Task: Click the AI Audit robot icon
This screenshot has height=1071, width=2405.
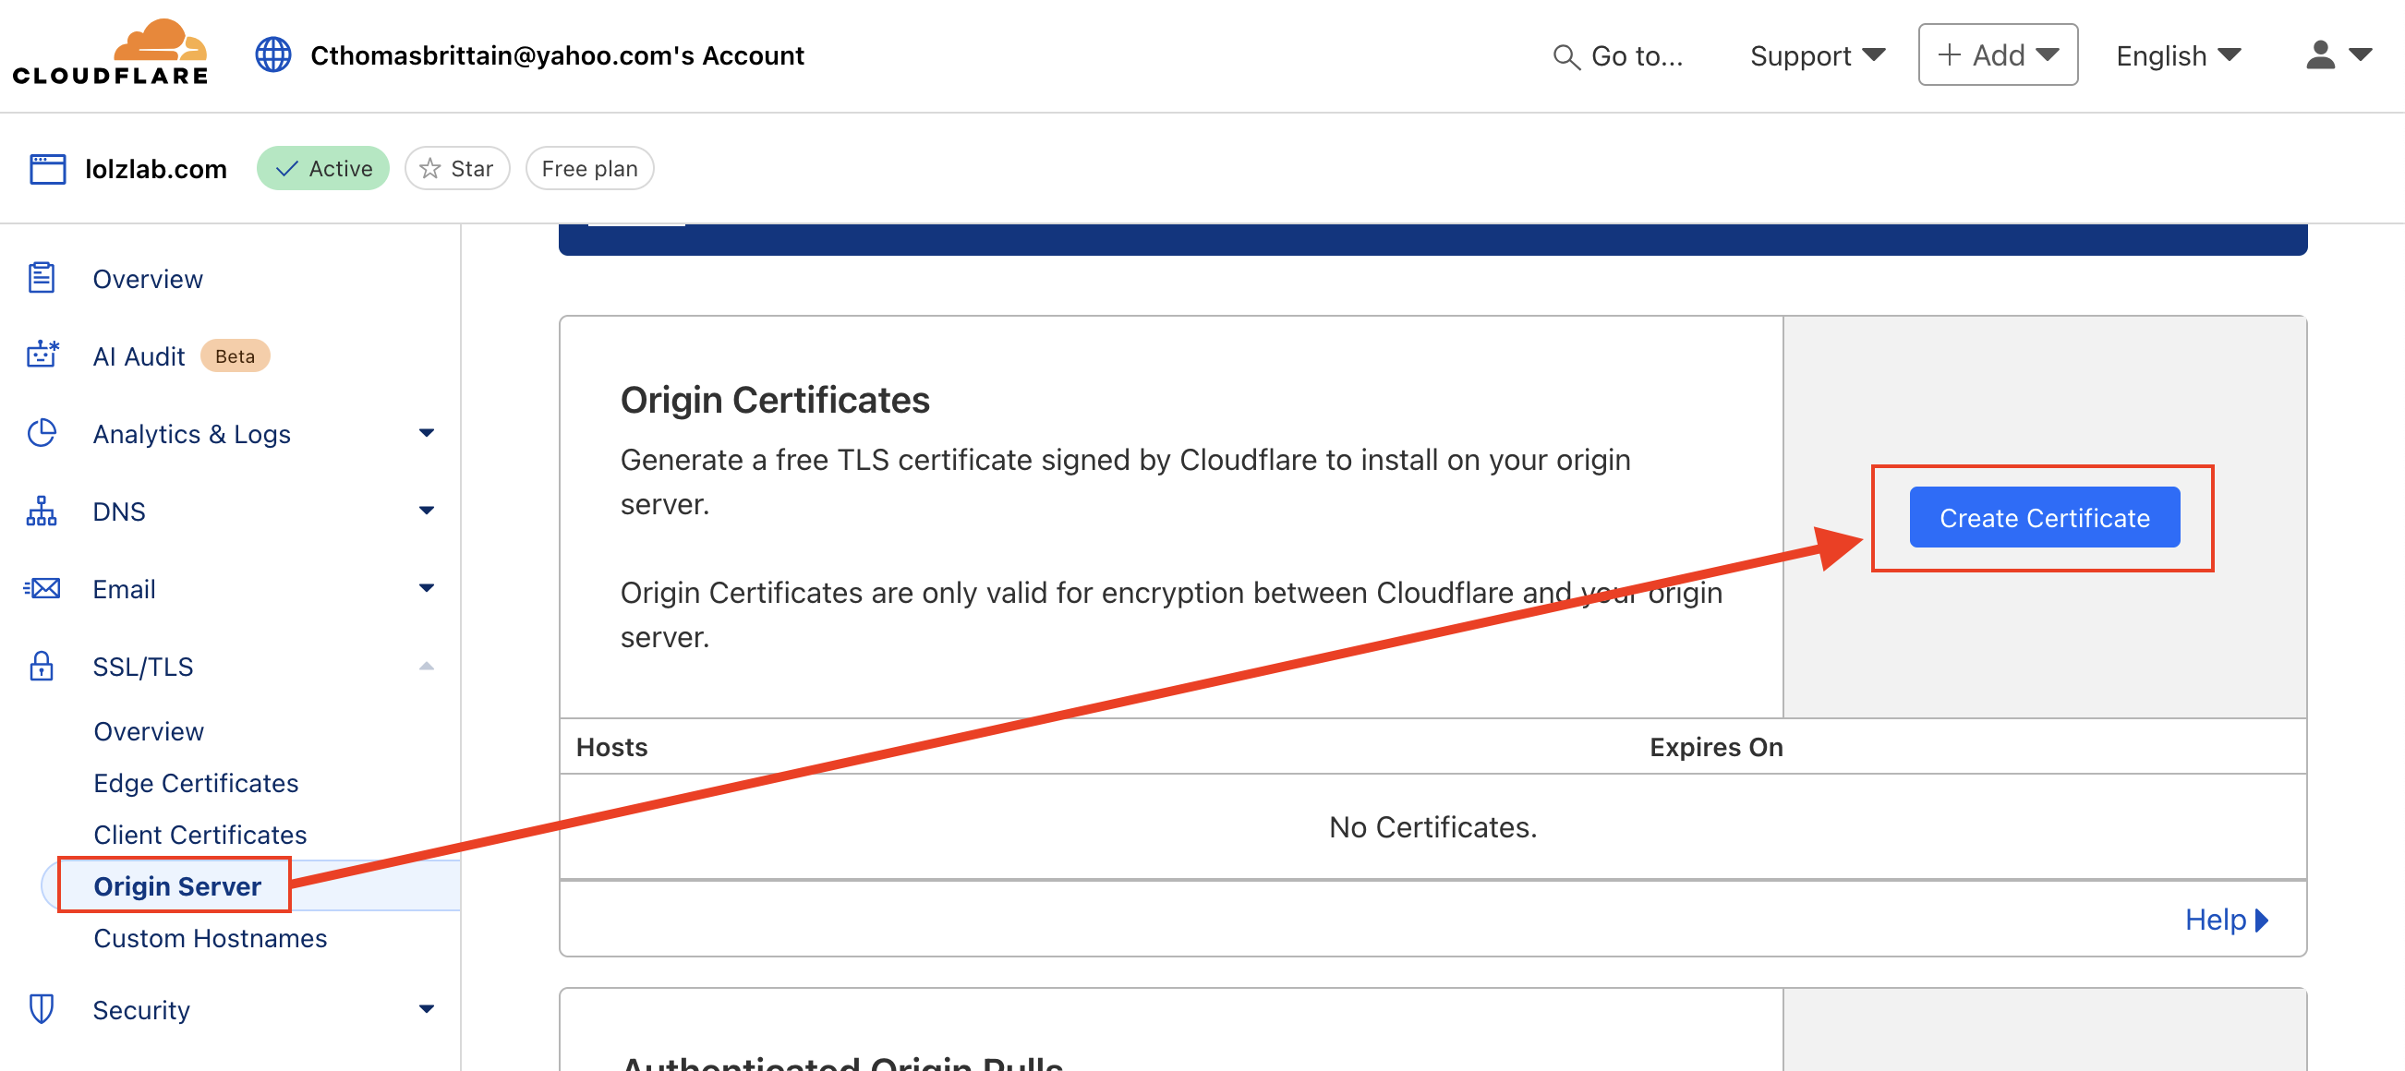Action: coord(42,355)
